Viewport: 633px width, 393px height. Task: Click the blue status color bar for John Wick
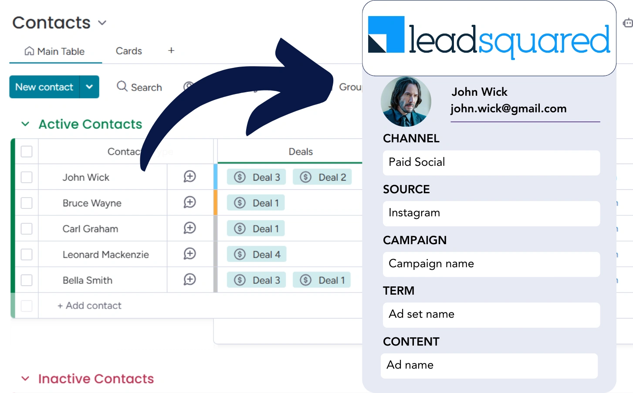[x=216, y=177]
